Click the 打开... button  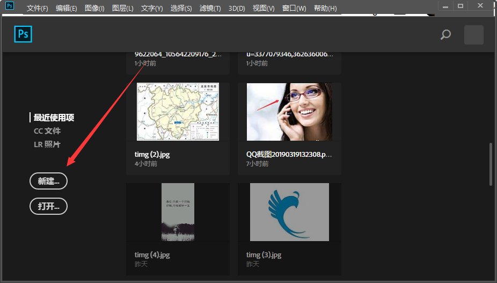tap(48, 206)
